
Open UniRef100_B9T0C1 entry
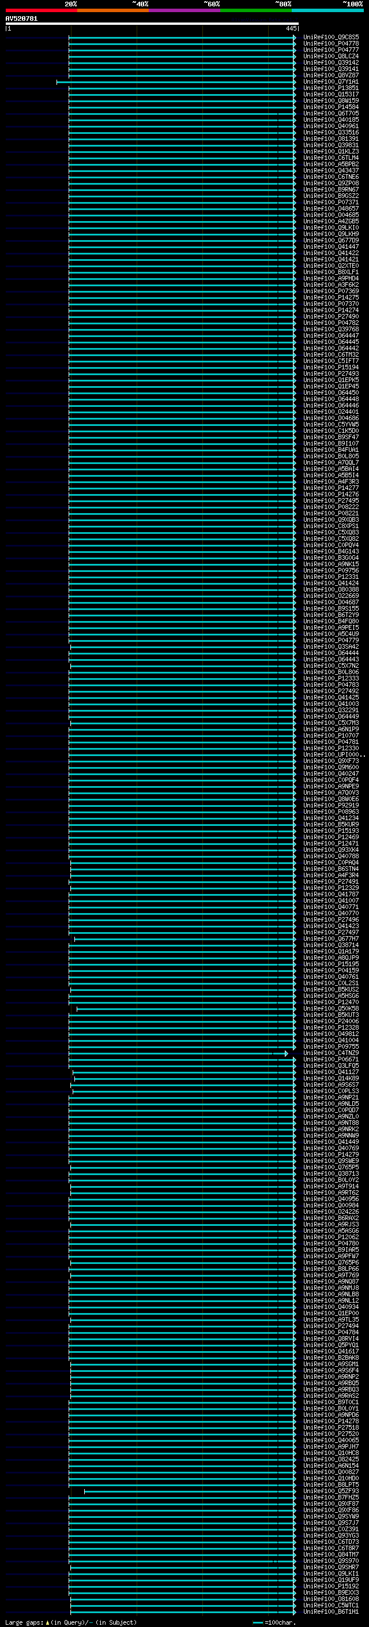coord(331,1402)
